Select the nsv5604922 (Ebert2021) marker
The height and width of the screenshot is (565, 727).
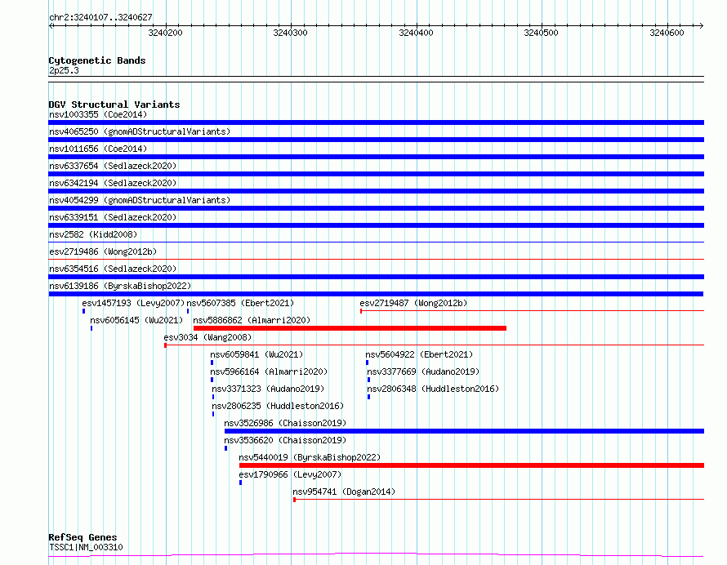368,363
